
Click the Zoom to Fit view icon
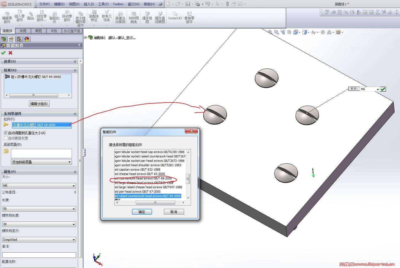[270, 32]
